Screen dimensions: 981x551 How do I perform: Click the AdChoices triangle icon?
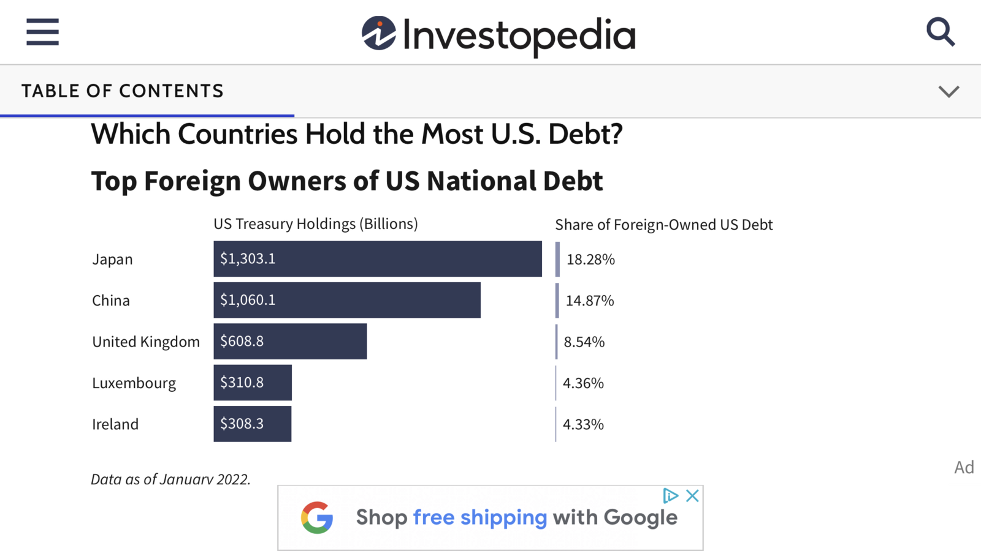[x=671, y=495]
